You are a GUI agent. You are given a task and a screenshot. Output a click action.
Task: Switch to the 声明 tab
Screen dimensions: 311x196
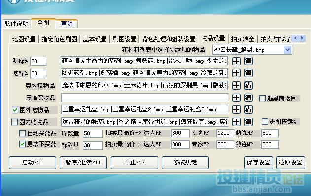pos(67,23)
